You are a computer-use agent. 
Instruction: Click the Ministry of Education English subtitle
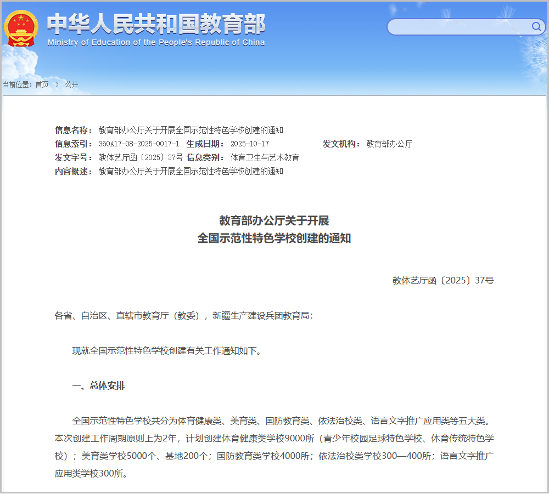point(156,43)
